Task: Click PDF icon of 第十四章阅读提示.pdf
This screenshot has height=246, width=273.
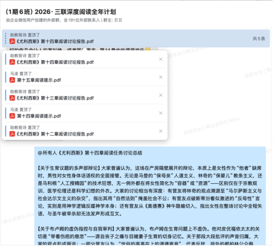Action: point(12,116)
